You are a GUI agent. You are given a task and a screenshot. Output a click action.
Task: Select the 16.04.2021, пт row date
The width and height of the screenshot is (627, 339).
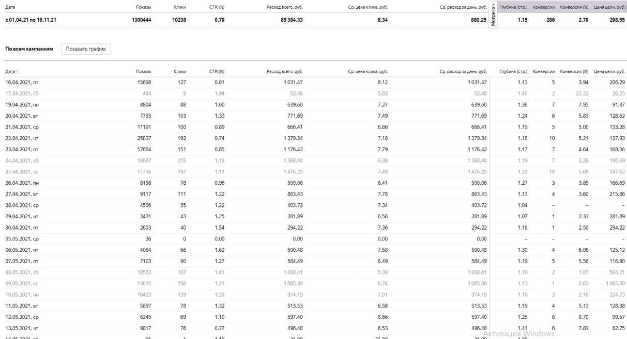[22, 83]
